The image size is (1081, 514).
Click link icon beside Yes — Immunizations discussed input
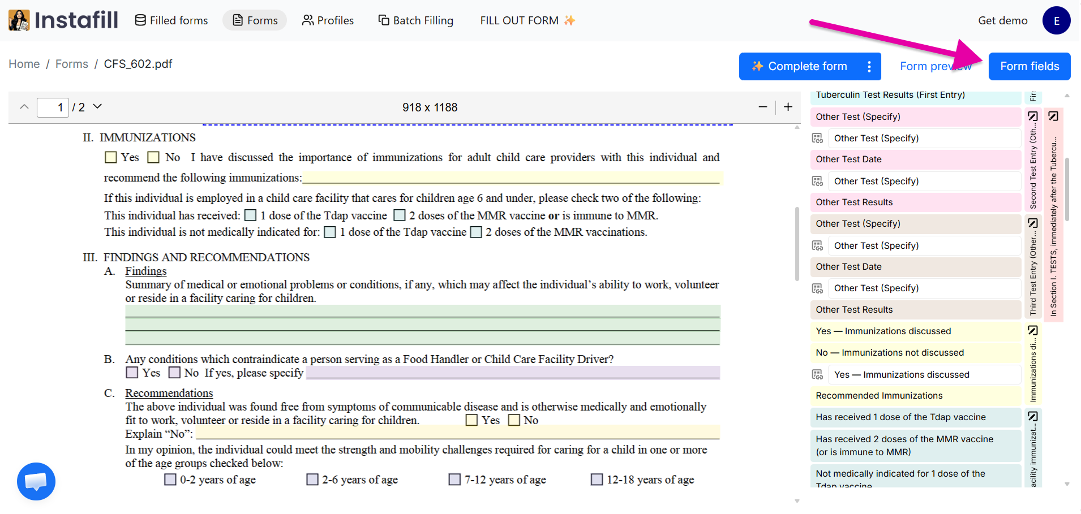point(817,374)
